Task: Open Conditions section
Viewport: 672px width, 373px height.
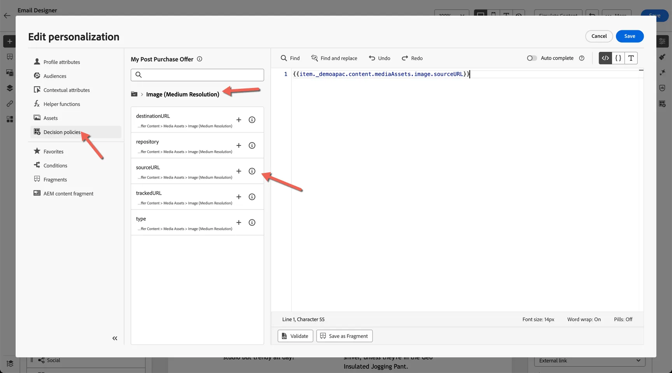Action: (76, 165)
